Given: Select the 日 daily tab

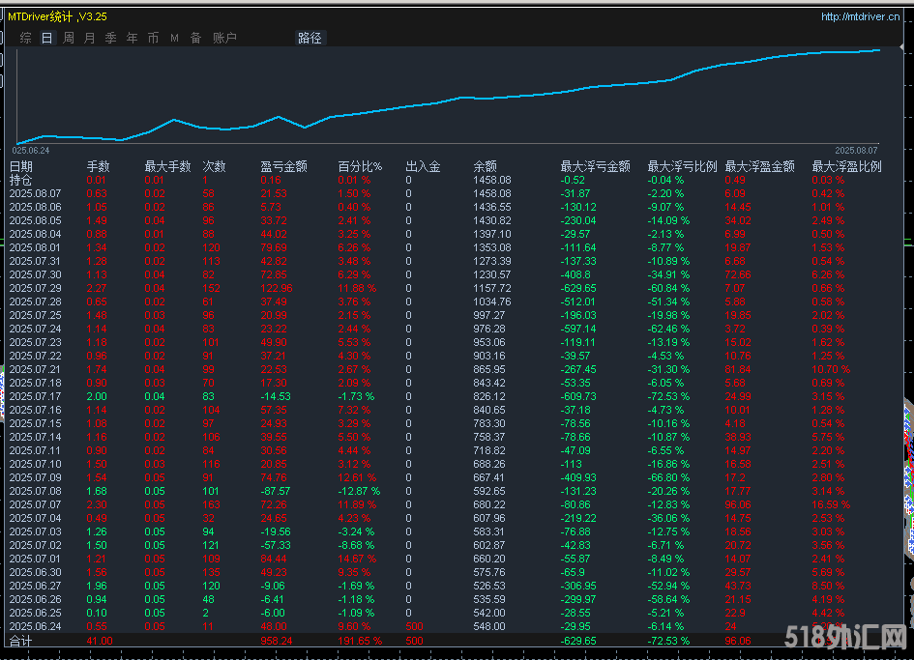Looking at the screenshot, I should [x=47, y=38].
